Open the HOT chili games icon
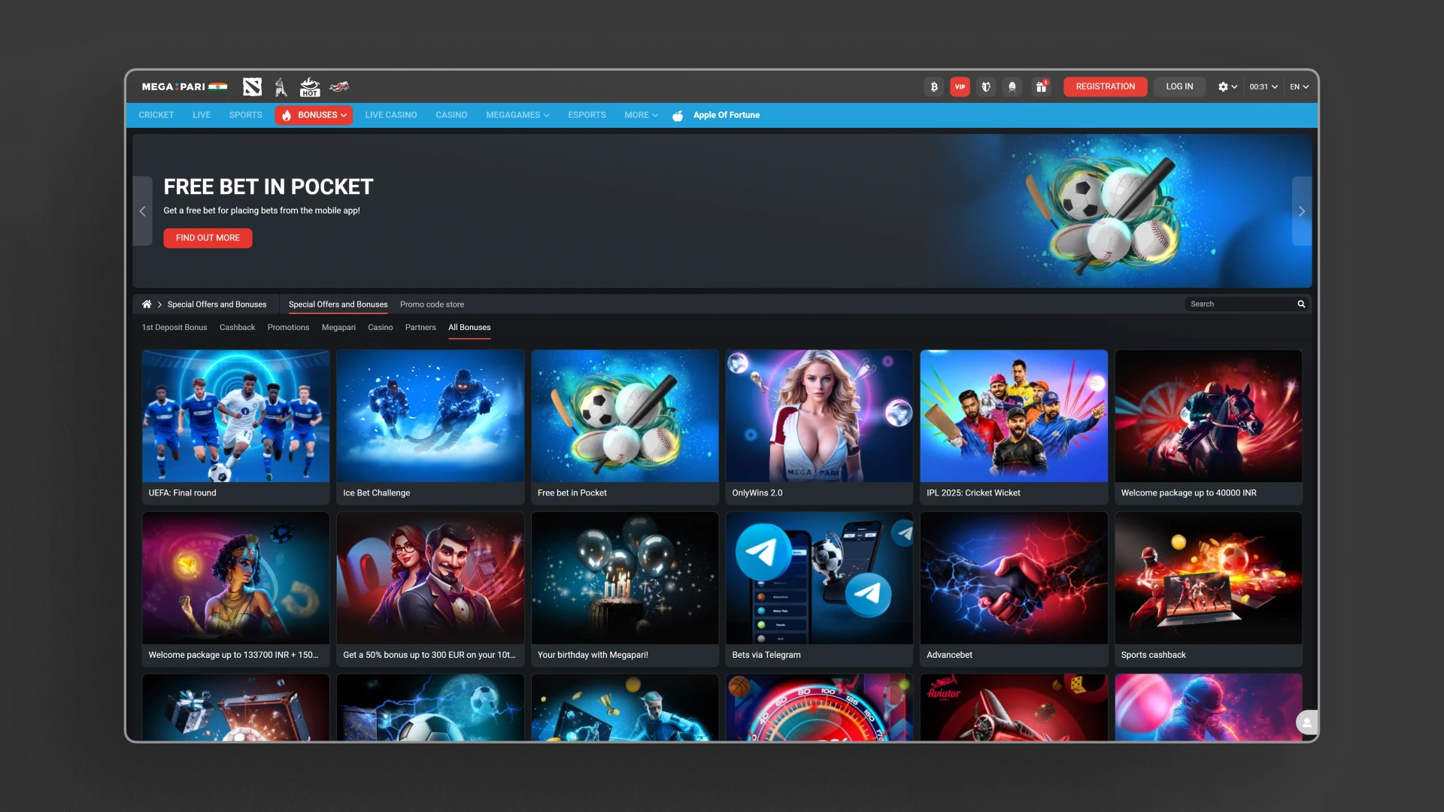The image size is (1444, 812). coord(310,86)
